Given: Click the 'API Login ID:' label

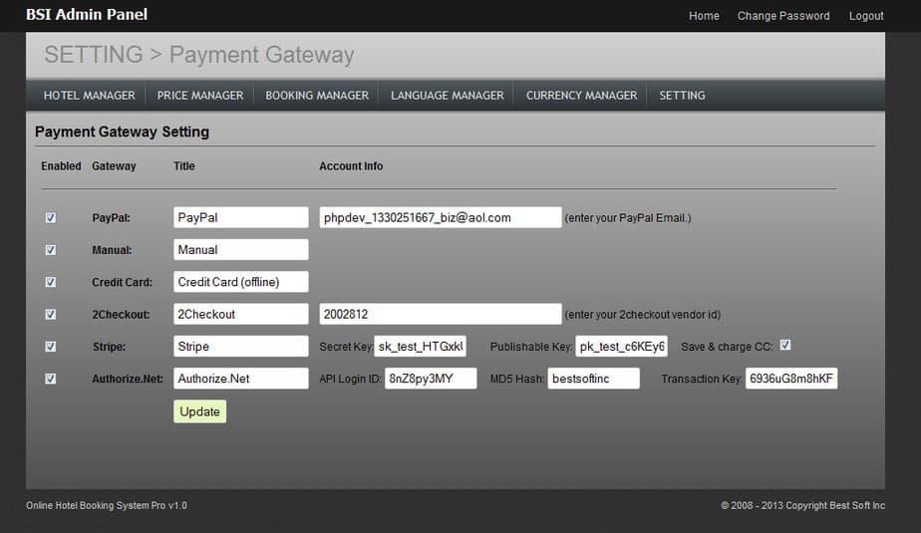Looking at the screenshot, I should [x=351, y=380].
